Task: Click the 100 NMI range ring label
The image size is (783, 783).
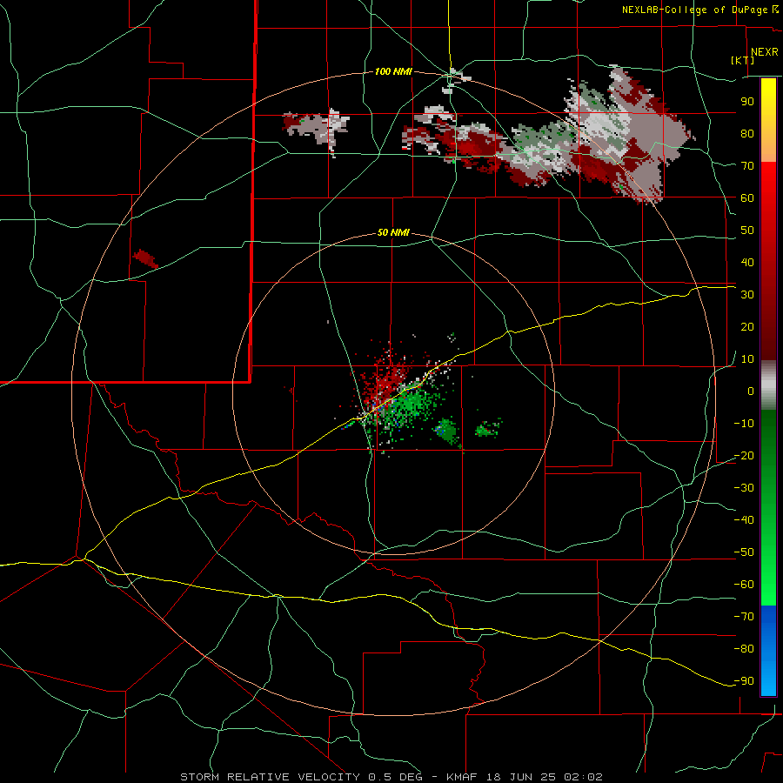Action: tap(393, 72)
